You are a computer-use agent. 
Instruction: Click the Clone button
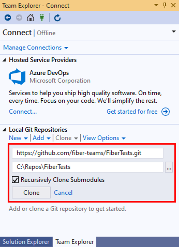[x=31, y=192]
